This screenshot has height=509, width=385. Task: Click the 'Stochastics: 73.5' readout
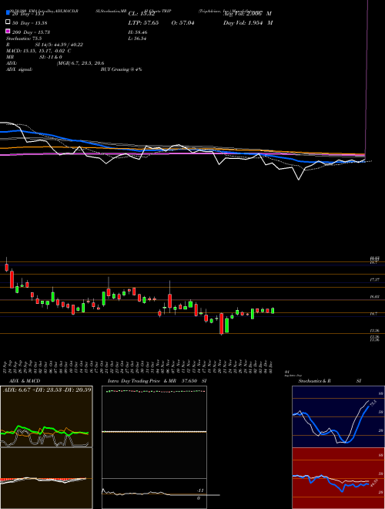24,39
